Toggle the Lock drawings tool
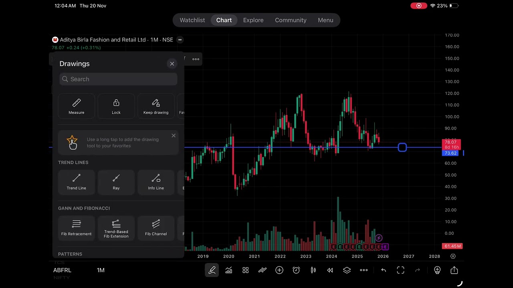 [116, 106]
